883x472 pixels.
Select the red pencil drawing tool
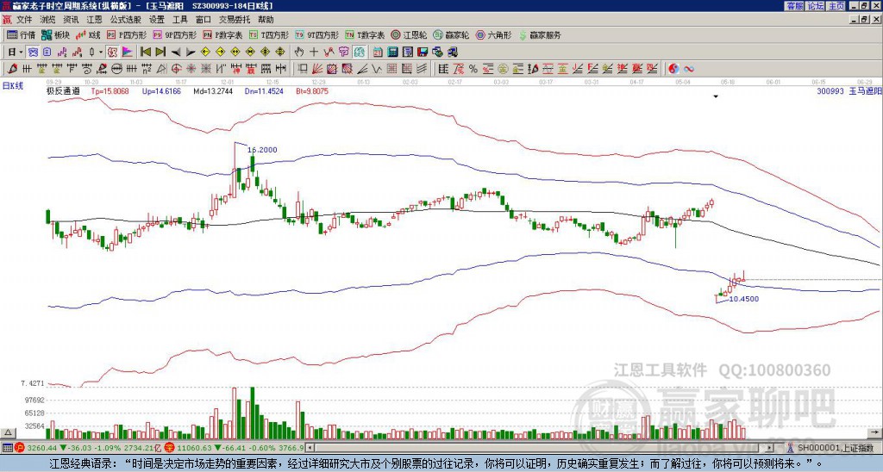[12, 69]
